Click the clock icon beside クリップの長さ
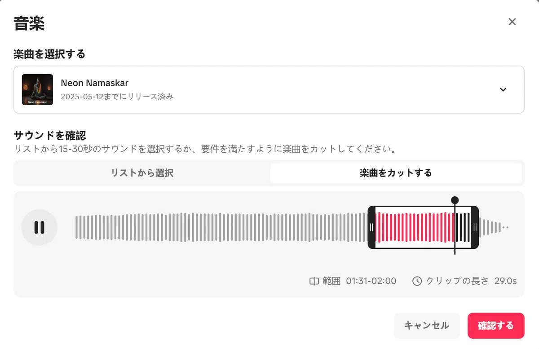Viewport: 539px width, 349px height. 417,281
